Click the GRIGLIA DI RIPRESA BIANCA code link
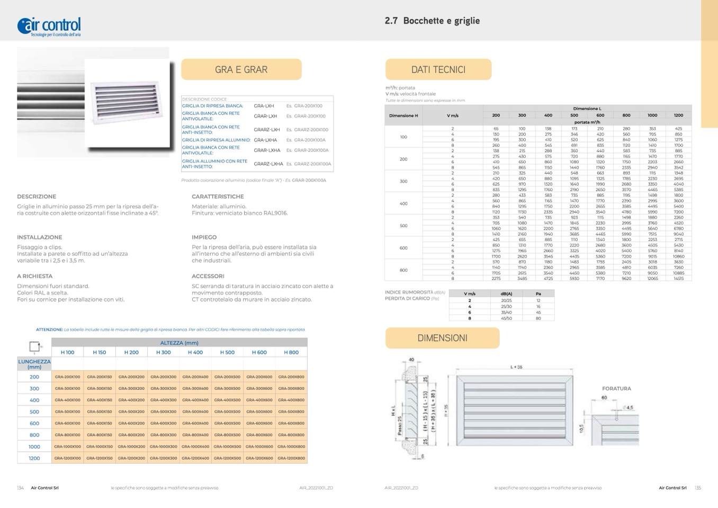Screen dimensions: 718x508 click(213, 106)
